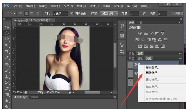Toggle the 消除锯齿 checkbox

(72, 13)
